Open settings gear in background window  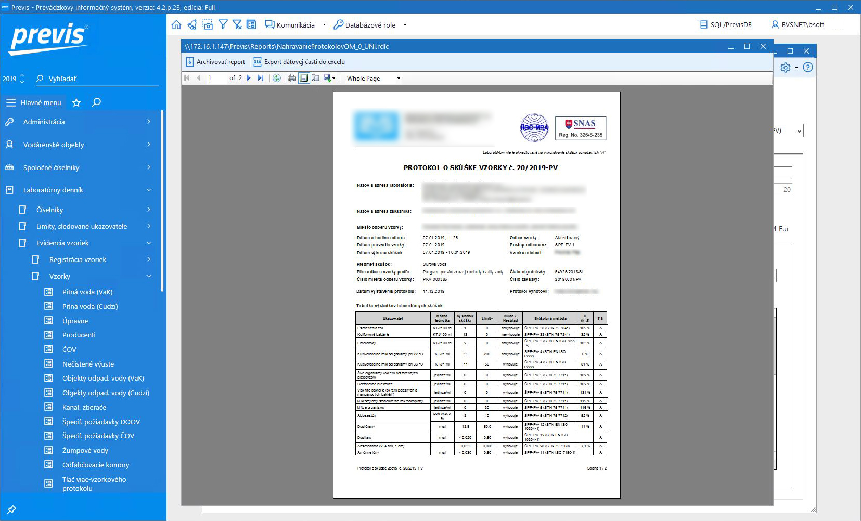pyautogui.click(x=786, y=68)
